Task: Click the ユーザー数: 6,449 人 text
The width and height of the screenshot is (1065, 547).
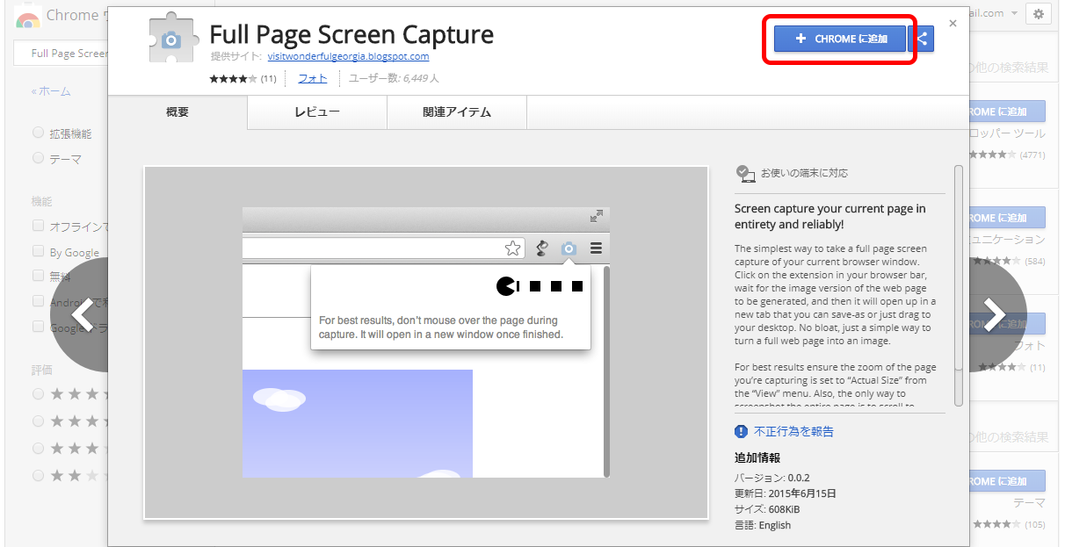Action: (x=394, y=78)
